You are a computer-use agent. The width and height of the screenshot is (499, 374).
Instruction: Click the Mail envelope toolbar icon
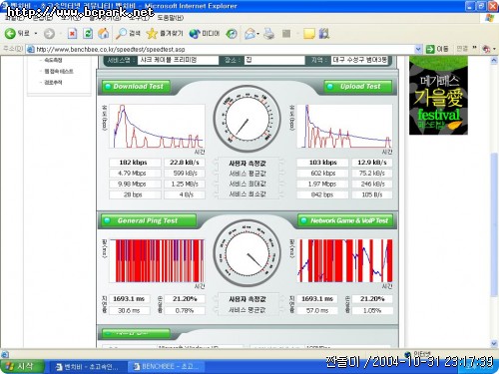[250, 33]
